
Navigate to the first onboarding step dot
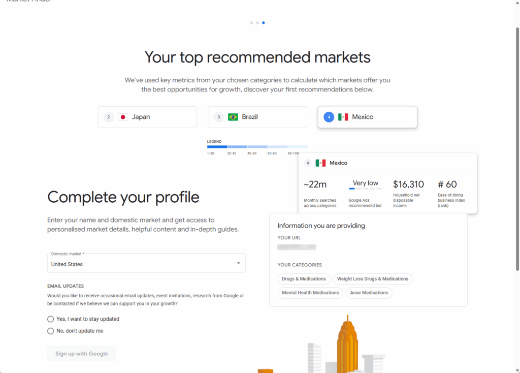pyautogui.click(x=251, y=22)
